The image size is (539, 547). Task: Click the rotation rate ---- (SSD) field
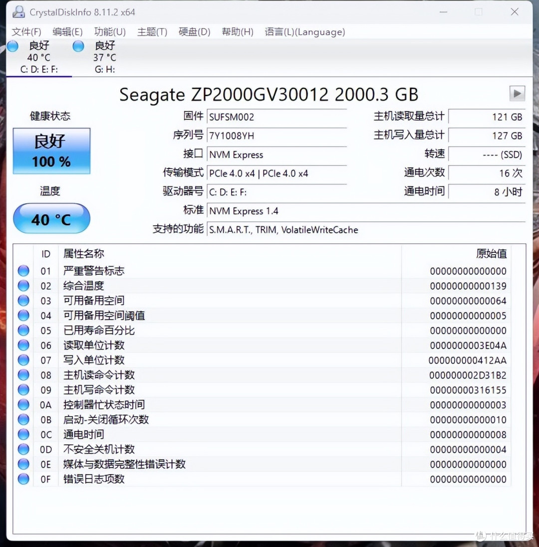click(487, 155)
